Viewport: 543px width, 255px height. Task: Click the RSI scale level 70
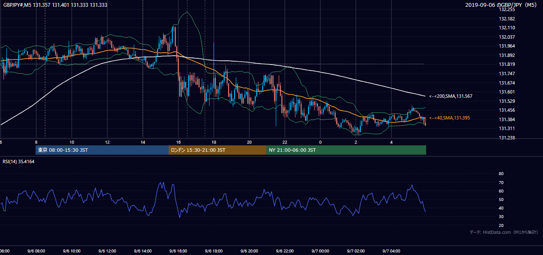tap(501, 182)
